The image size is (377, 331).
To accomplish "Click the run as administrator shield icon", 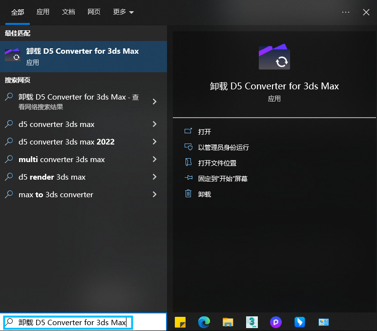I will 188,146.
